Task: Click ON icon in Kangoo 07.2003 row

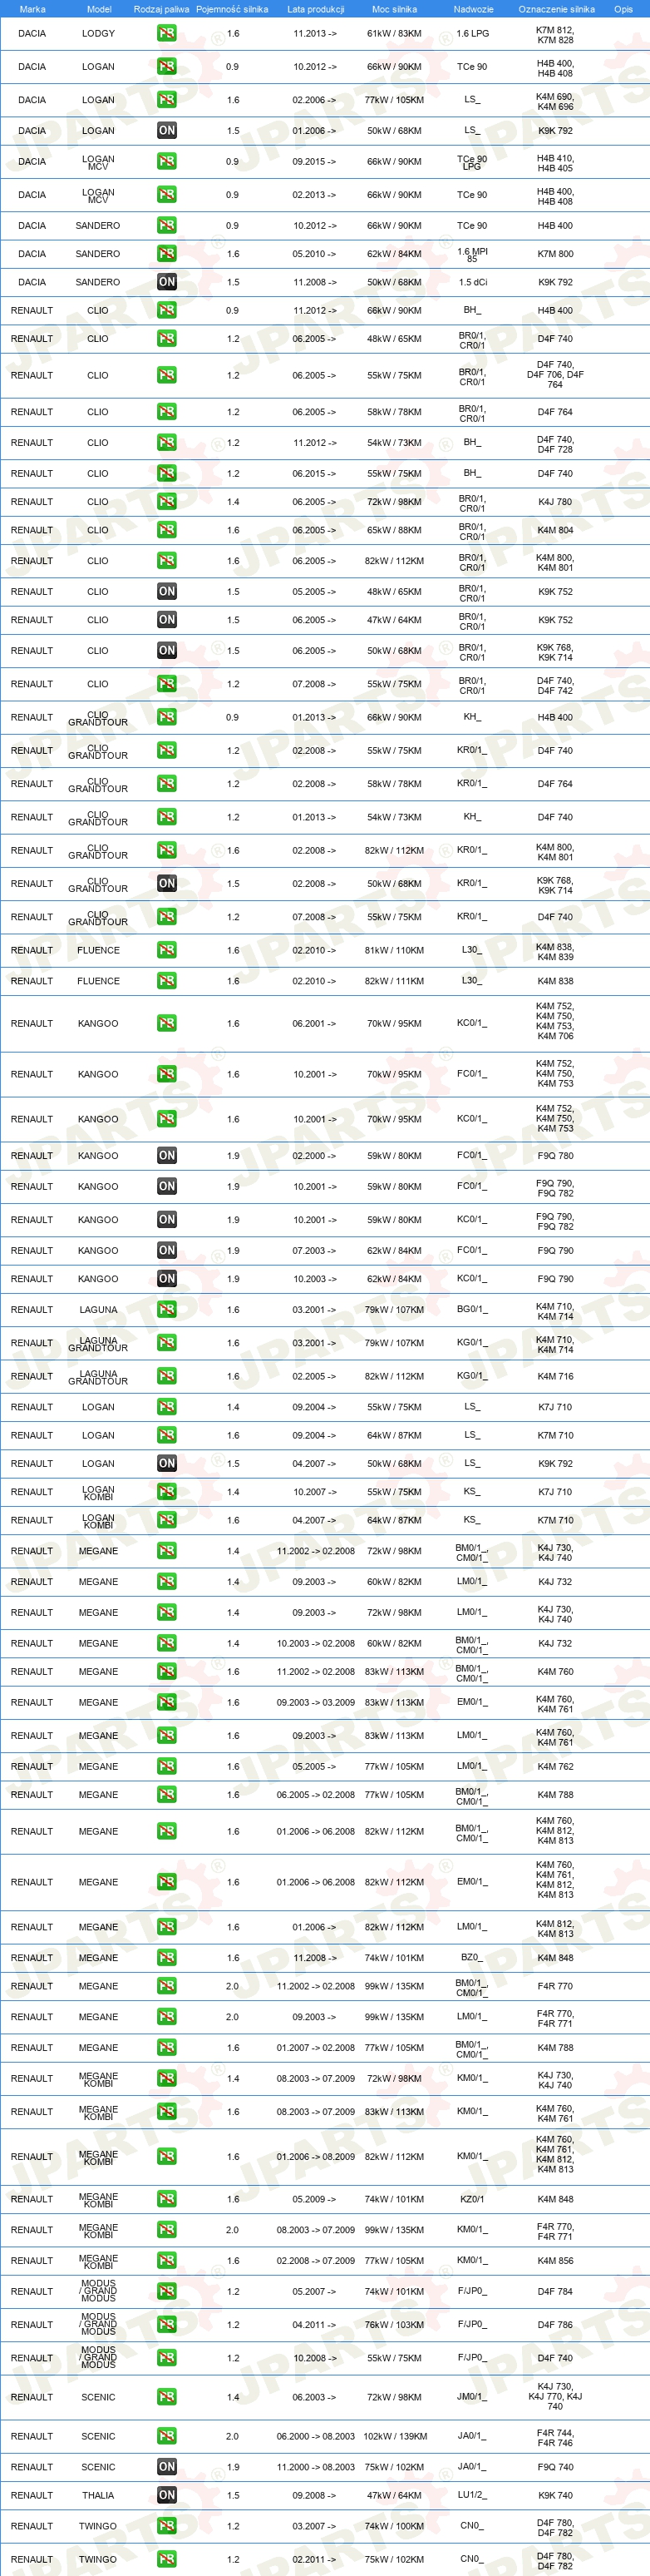Action: click(x=167, y=1250)
